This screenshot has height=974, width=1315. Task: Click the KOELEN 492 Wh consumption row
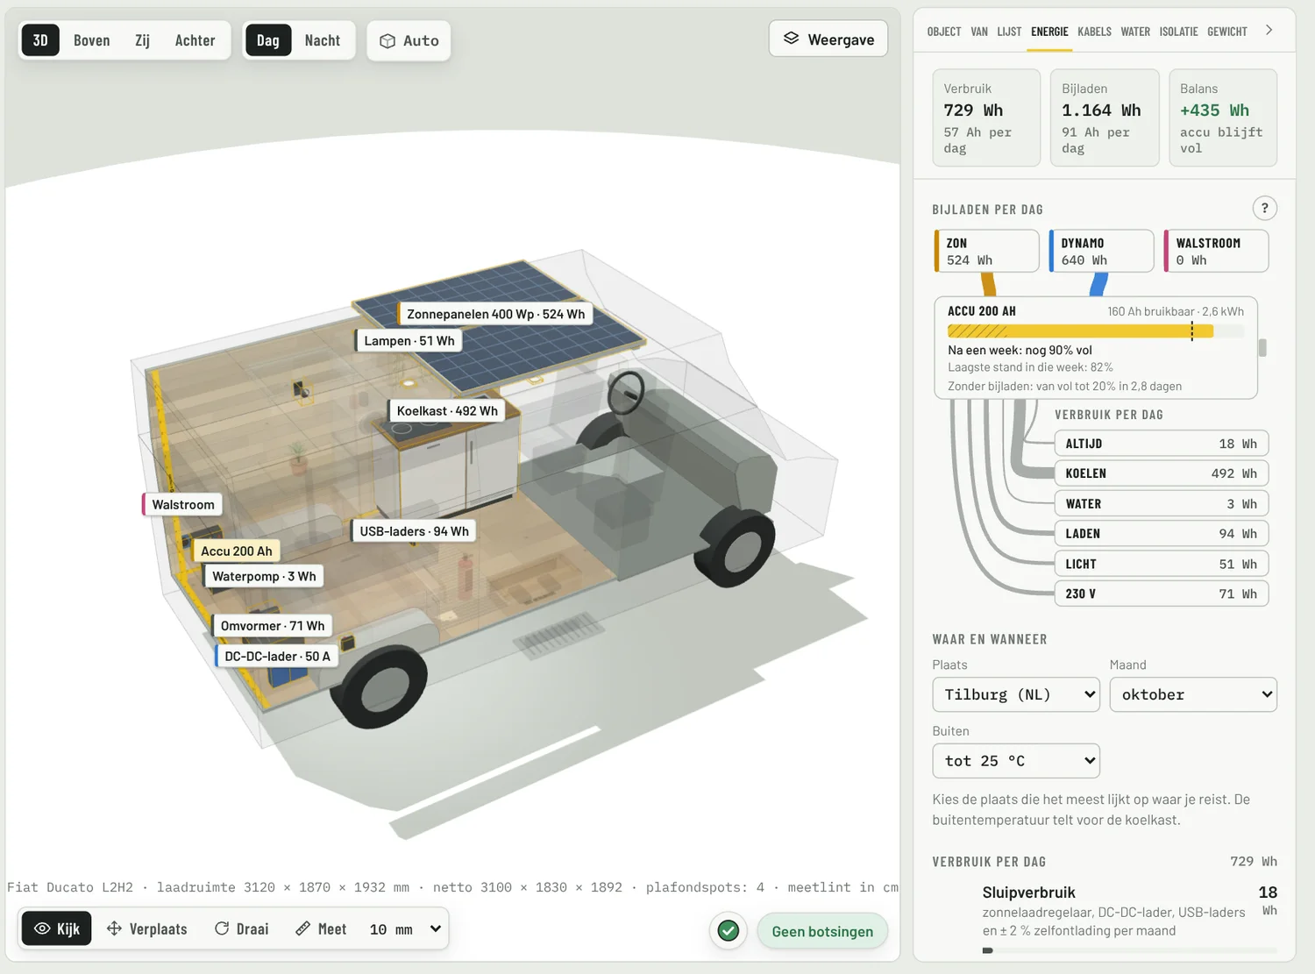[1162, 473]
